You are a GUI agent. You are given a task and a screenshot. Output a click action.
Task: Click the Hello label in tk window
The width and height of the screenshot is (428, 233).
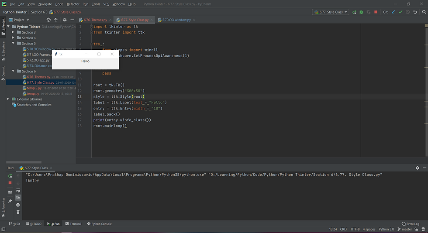pos(85,61)
